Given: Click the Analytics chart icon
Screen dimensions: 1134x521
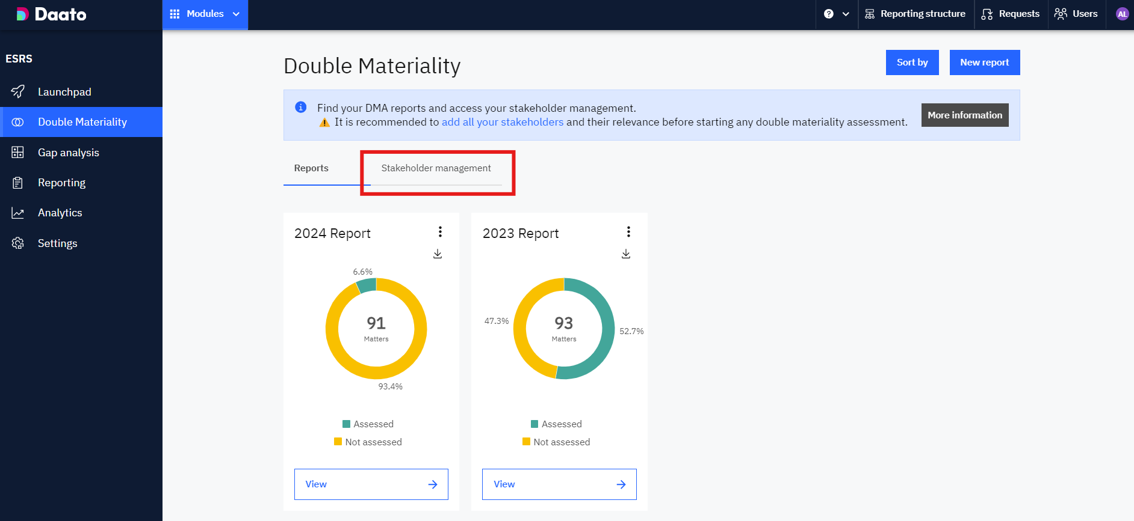Looking at the screenshot, I should (18, 213).
